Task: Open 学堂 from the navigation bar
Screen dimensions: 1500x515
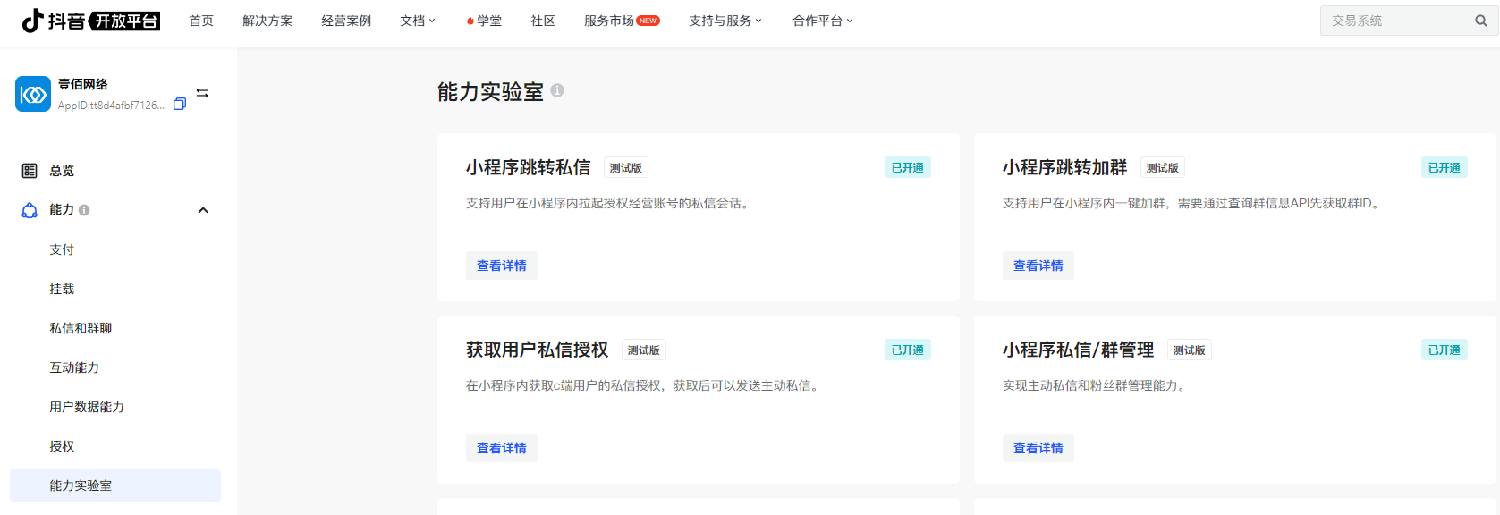Action: (x=484, y=21)
